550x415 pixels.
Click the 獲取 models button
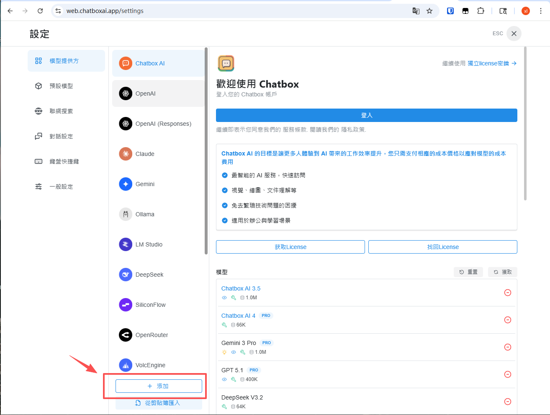pyautogui.click(x=503, y=272)
